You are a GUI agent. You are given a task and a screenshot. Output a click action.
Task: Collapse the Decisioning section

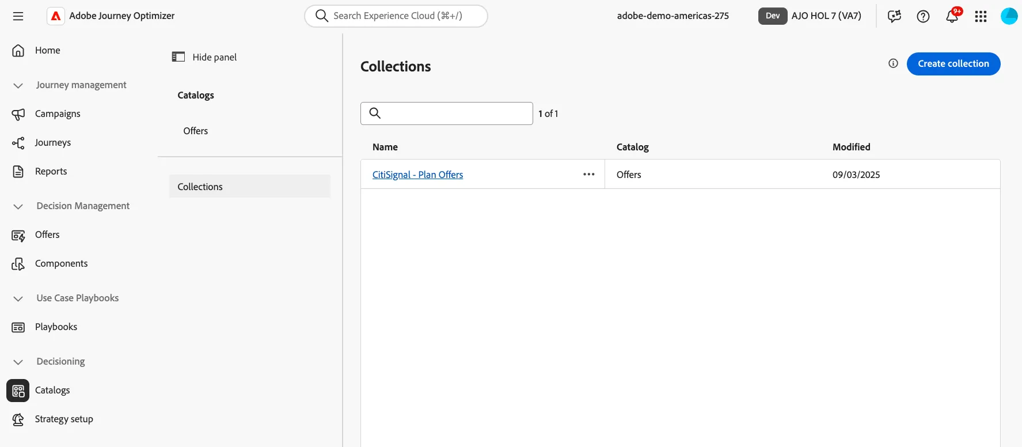[18, 362]
